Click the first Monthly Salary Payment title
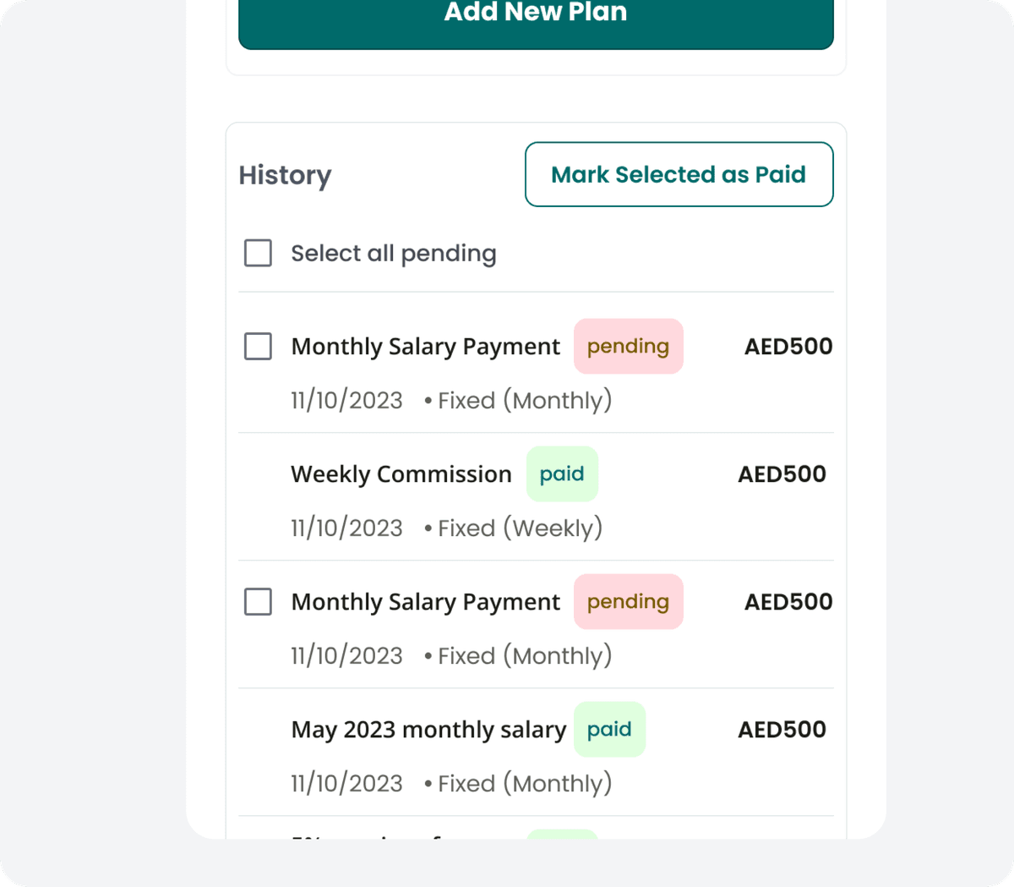The height and width of the screenshot is (887, 1014). [425, 346]
